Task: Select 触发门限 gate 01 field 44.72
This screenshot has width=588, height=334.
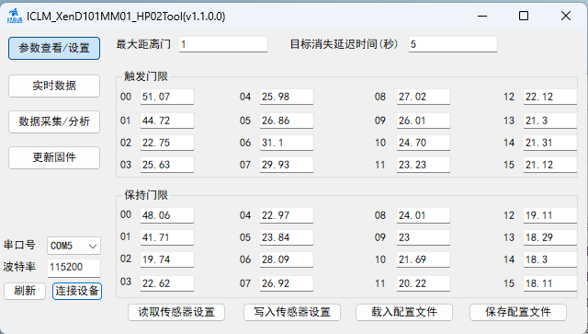Action: 167,121
